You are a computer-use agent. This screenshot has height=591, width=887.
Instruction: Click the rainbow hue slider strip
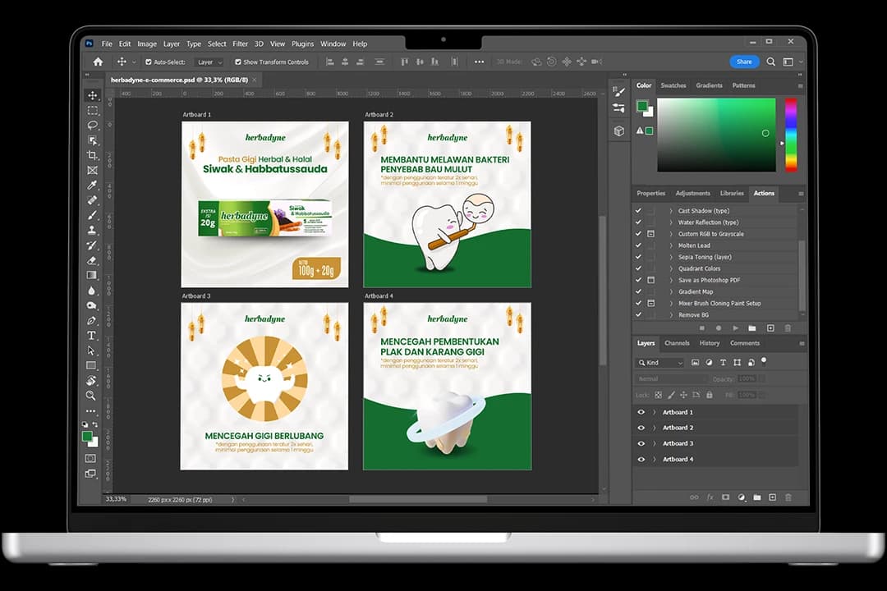click(790, 134)
